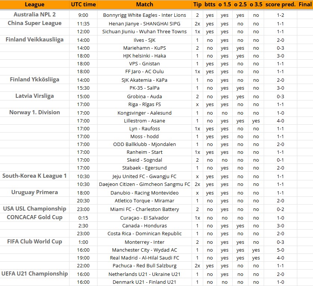Select the China Super League label
The width and height of the screenshot is (313, 286).
[x=34, y=23]
